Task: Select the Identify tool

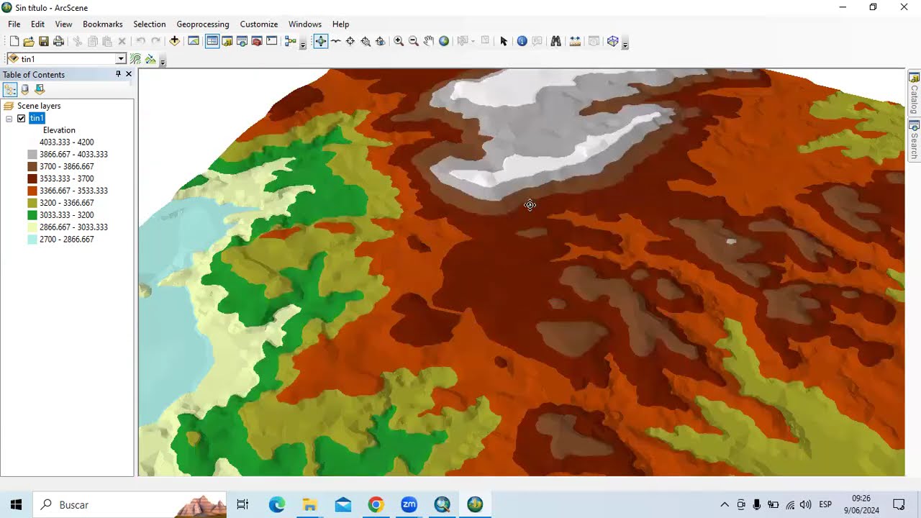Action: coord(522,41)
